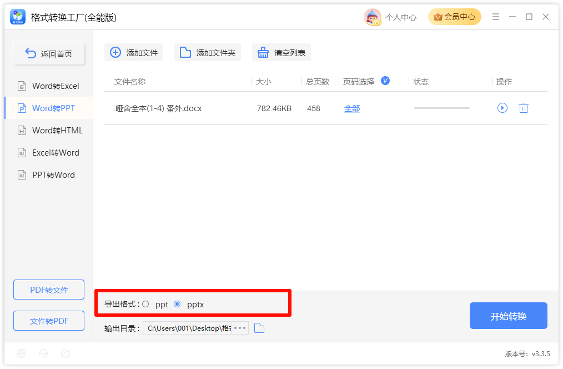Viewport: 563px width, 369px height.
Task: Click the Word转HTML document icon
Action: tap(22, 131)
